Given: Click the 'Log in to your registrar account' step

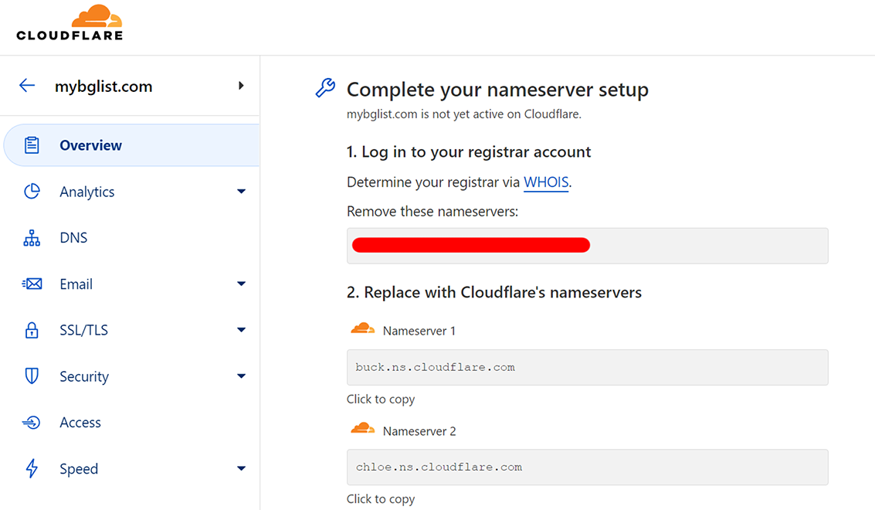Looking at the screenshot, I should point(469,152).
